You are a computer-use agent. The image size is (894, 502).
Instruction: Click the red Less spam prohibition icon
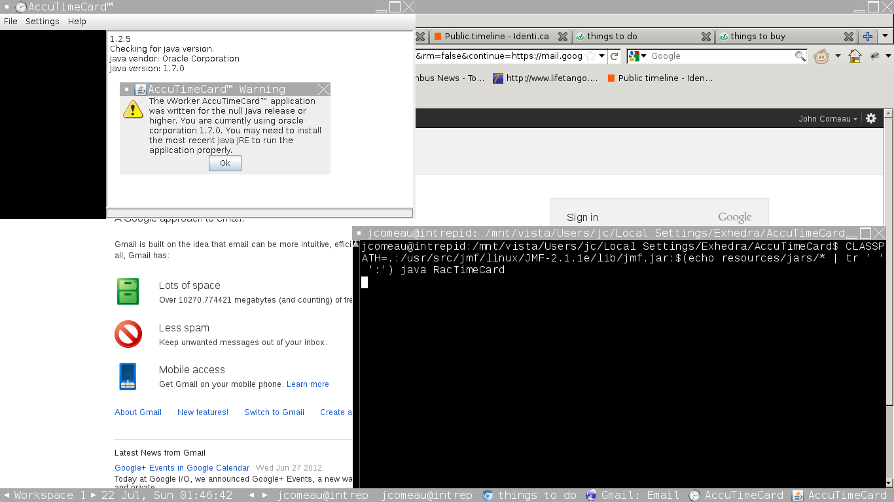128,334
